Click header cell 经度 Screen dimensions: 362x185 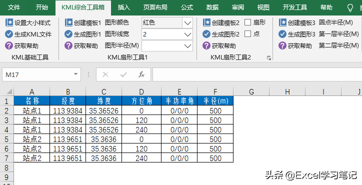[68, 101]
